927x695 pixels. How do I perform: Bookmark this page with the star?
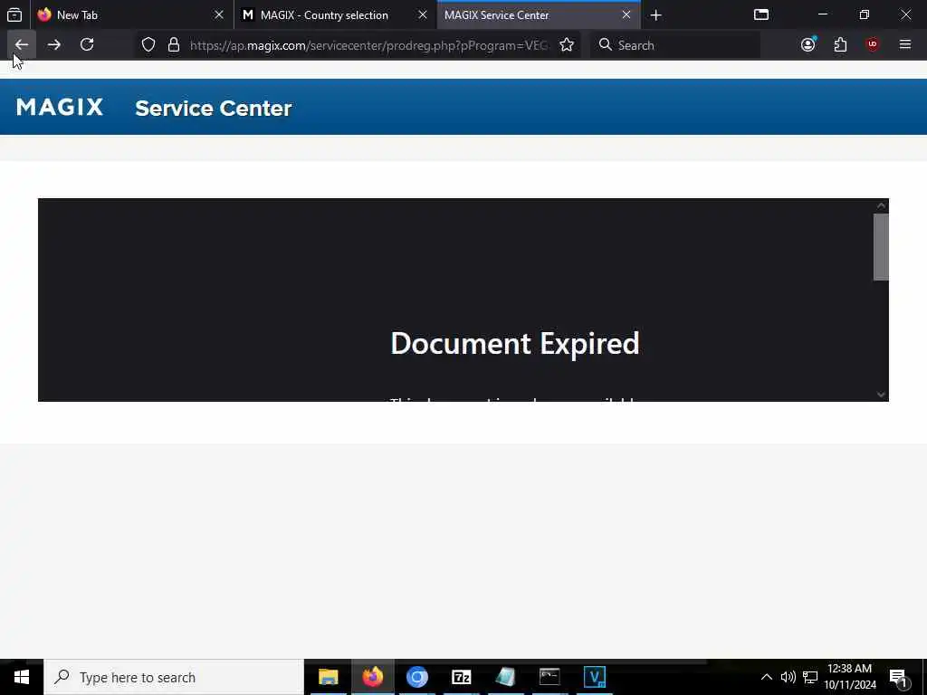tap(567, 45)
